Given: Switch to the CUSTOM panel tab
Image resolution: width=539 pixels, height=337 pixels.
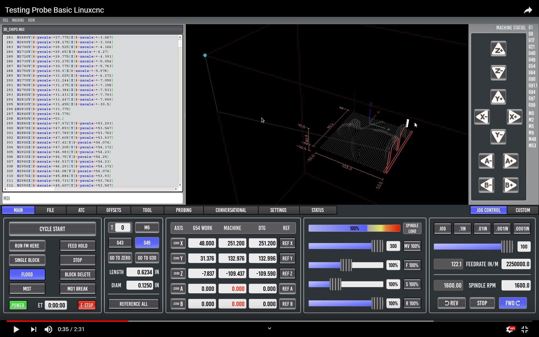Looking at the screenshot, I should click(523, 210).
